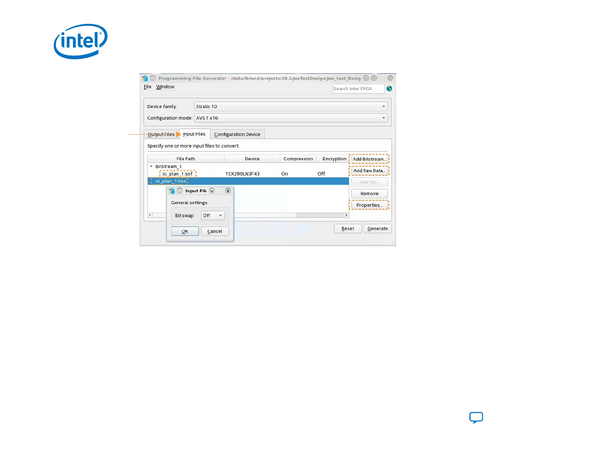Viewport: 591px width, 456px height.
Task: Open Properties for the selected file
Action: click(x=369, y=205)
